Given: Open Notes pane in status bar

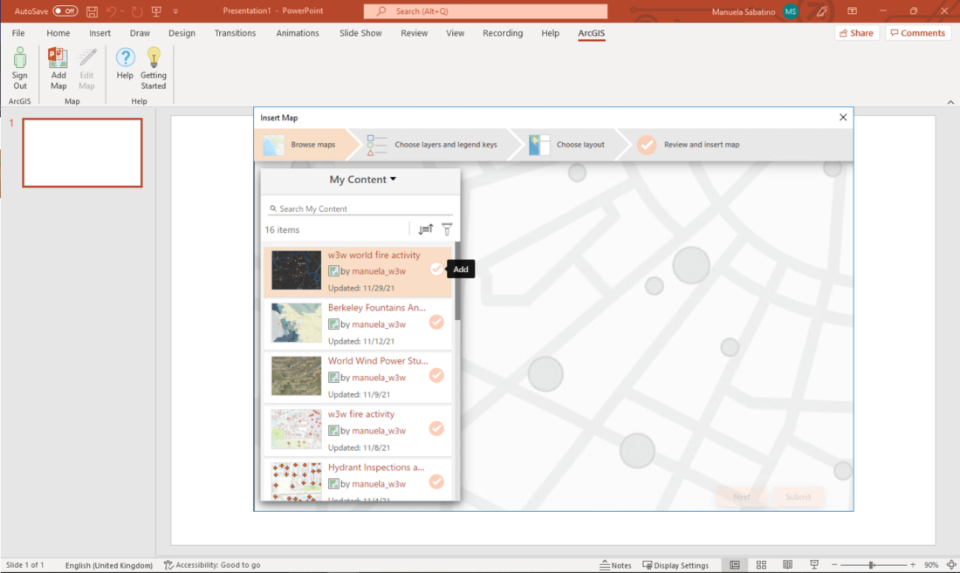Looking at the screenshot, I should pos(615,564).
